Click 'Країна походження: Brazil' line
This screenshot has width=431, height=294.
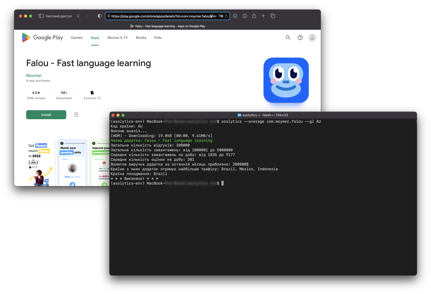click(x=139, y=174)
